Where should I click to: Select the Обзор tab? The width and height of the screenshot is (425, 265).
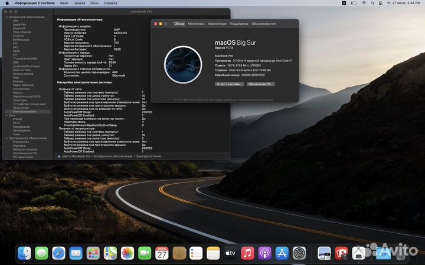(x=179, y=24)
